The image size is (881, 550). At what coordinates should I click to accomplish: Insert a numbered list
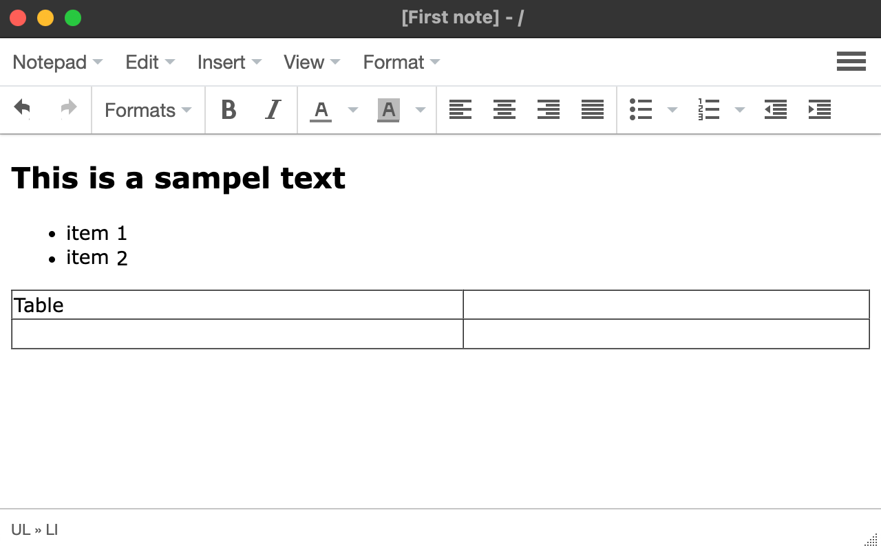[x=708, y=109]
